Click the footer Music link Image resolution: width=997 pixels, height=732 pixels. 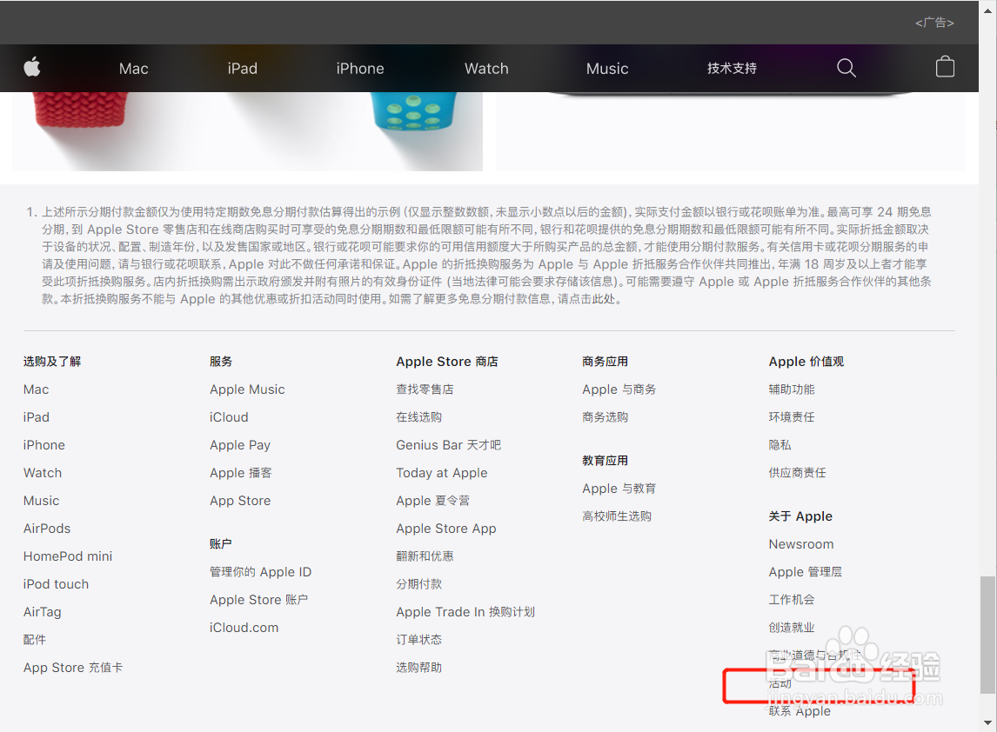(42, 502)
